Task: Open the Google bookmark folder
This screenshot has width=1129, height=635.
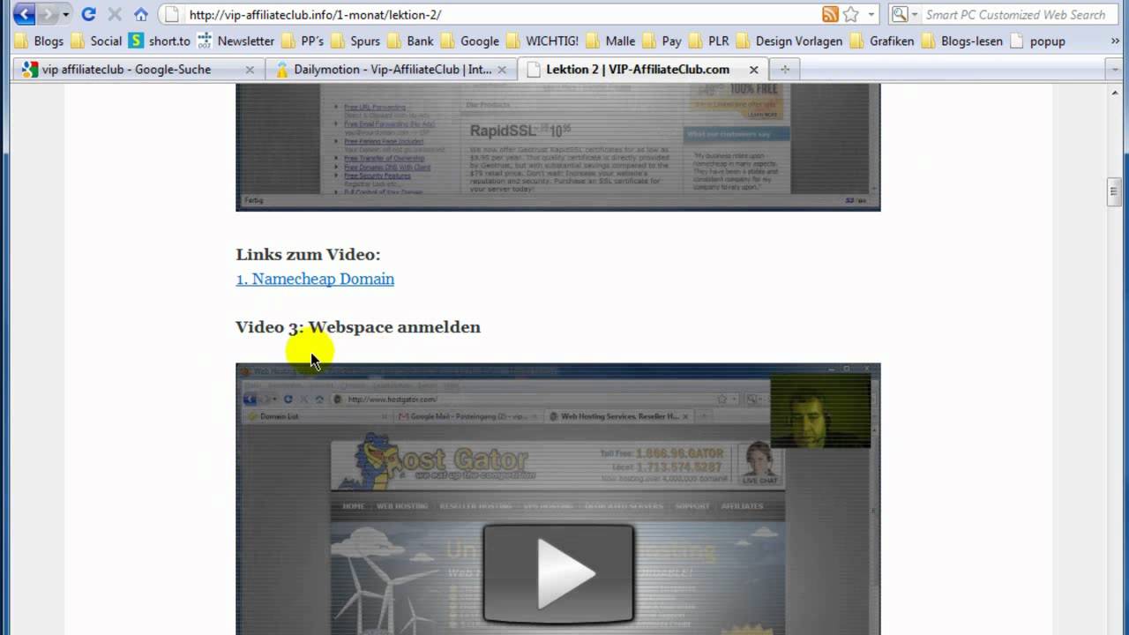Action: [x=470, y=41]
